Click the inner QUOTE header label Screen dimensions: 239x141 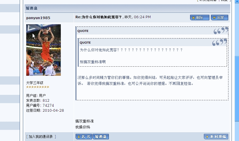[85, 43]
